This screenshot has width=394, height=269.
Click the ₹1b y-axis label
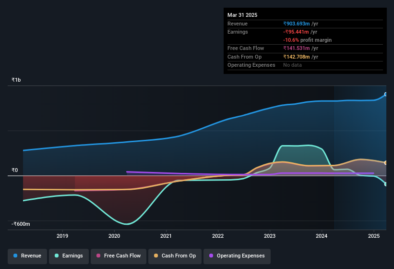[16, 80]
